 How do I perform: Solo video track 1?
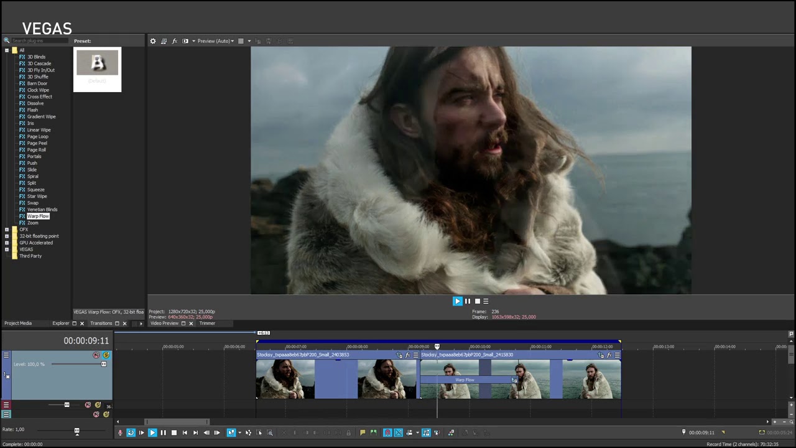pyautogui.click(x=106, y=355)
